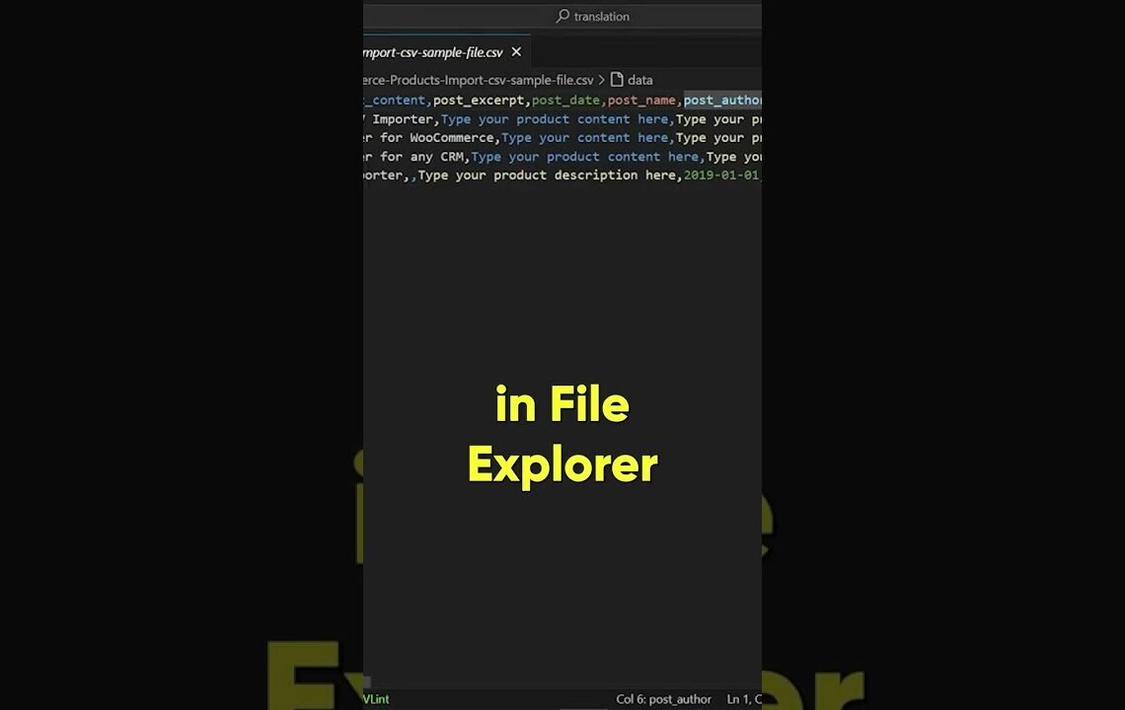Click the VLint status bar item
The image size is (1125, 710).
click(x=376, y=699)
